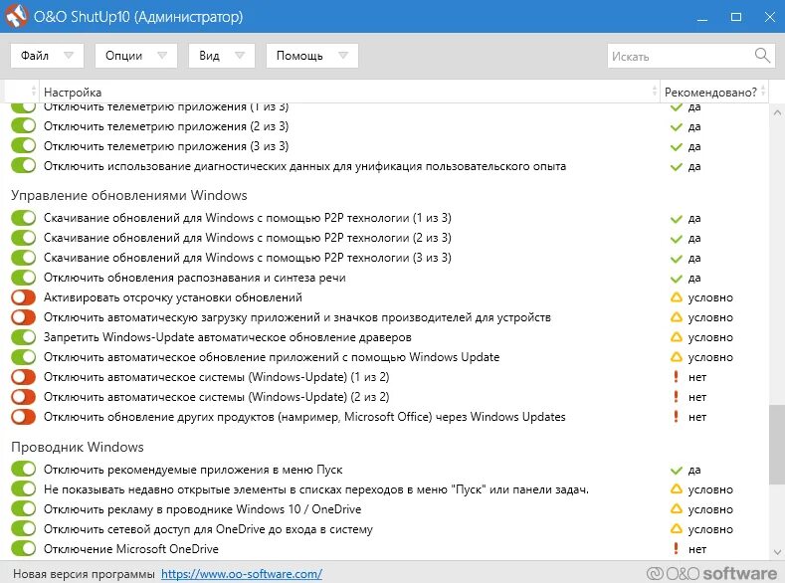This screenshot has width=785, height=583.
Task: Toggle P2P update download (3 из 3) switch
Action: pyautogui.click(x=23, y=258)
